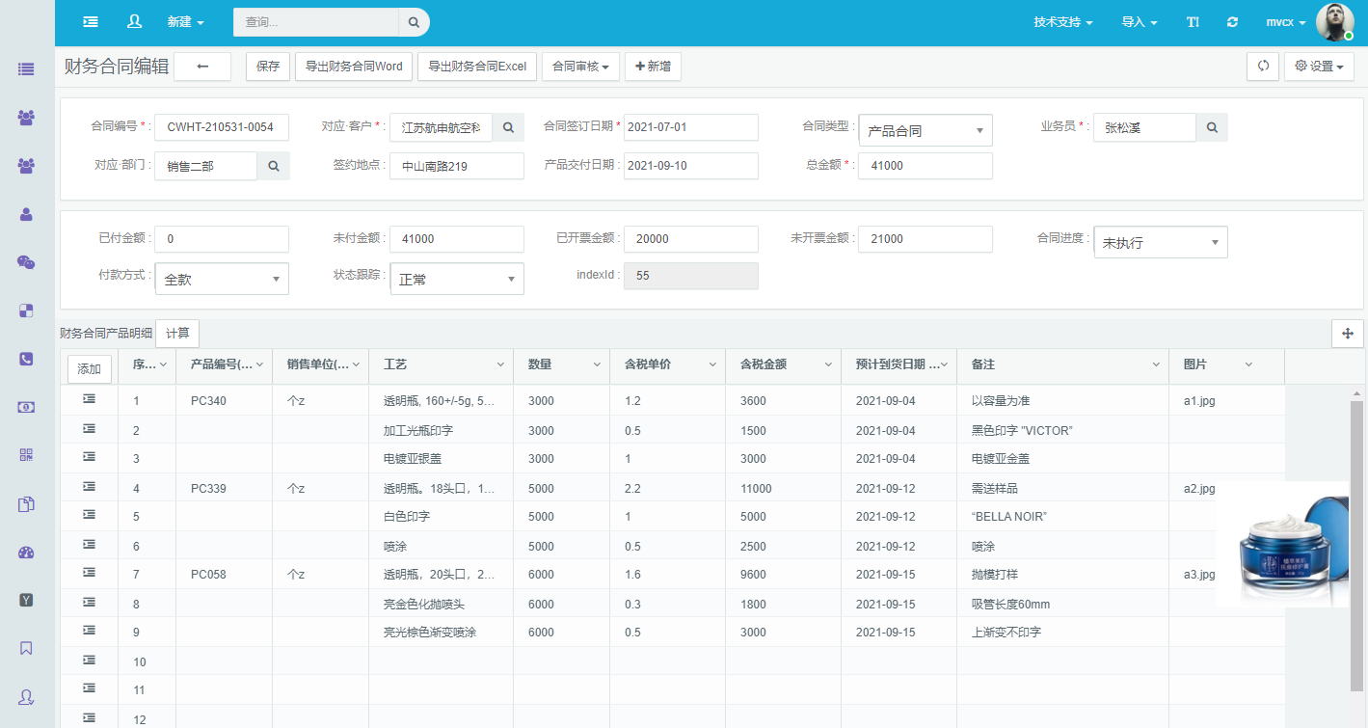The height and width of the screenshot is (728, 1368).
Task: Click the cell 亮光棕色渐变喷涂
Action: tap(441, 632)
